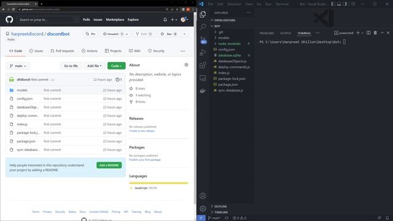Open index.js in VS Code Explorer
This screenshot has width=393, height=221.
224,72
